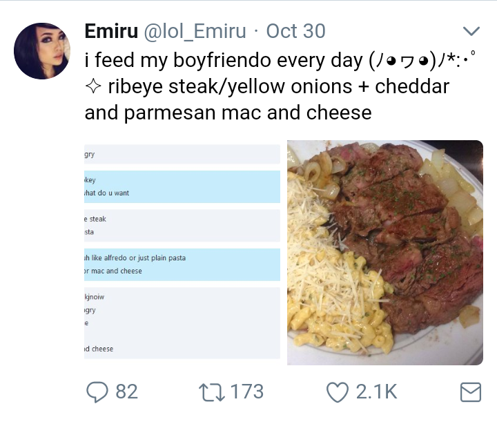Click the retweet arrows icon
Viewport: 497px width, 424px height.
click(x=209, y=392)
